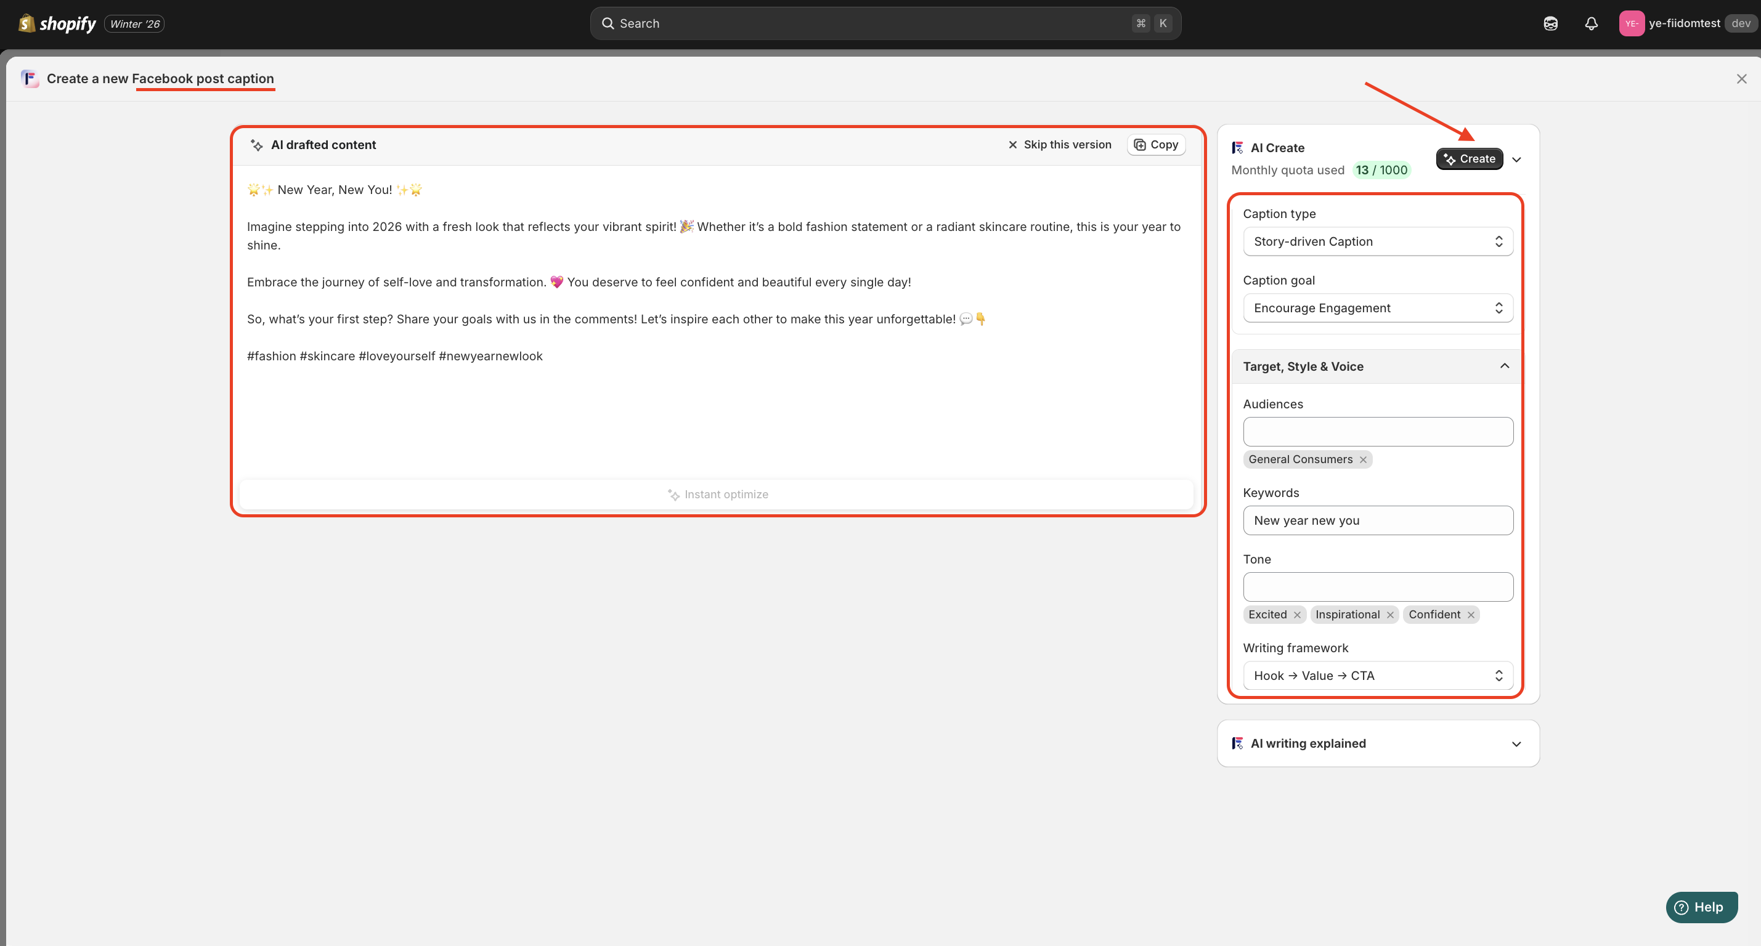
Task: Click the ye-fiidomtest account avatar
Action: (x=1631, y=23)
